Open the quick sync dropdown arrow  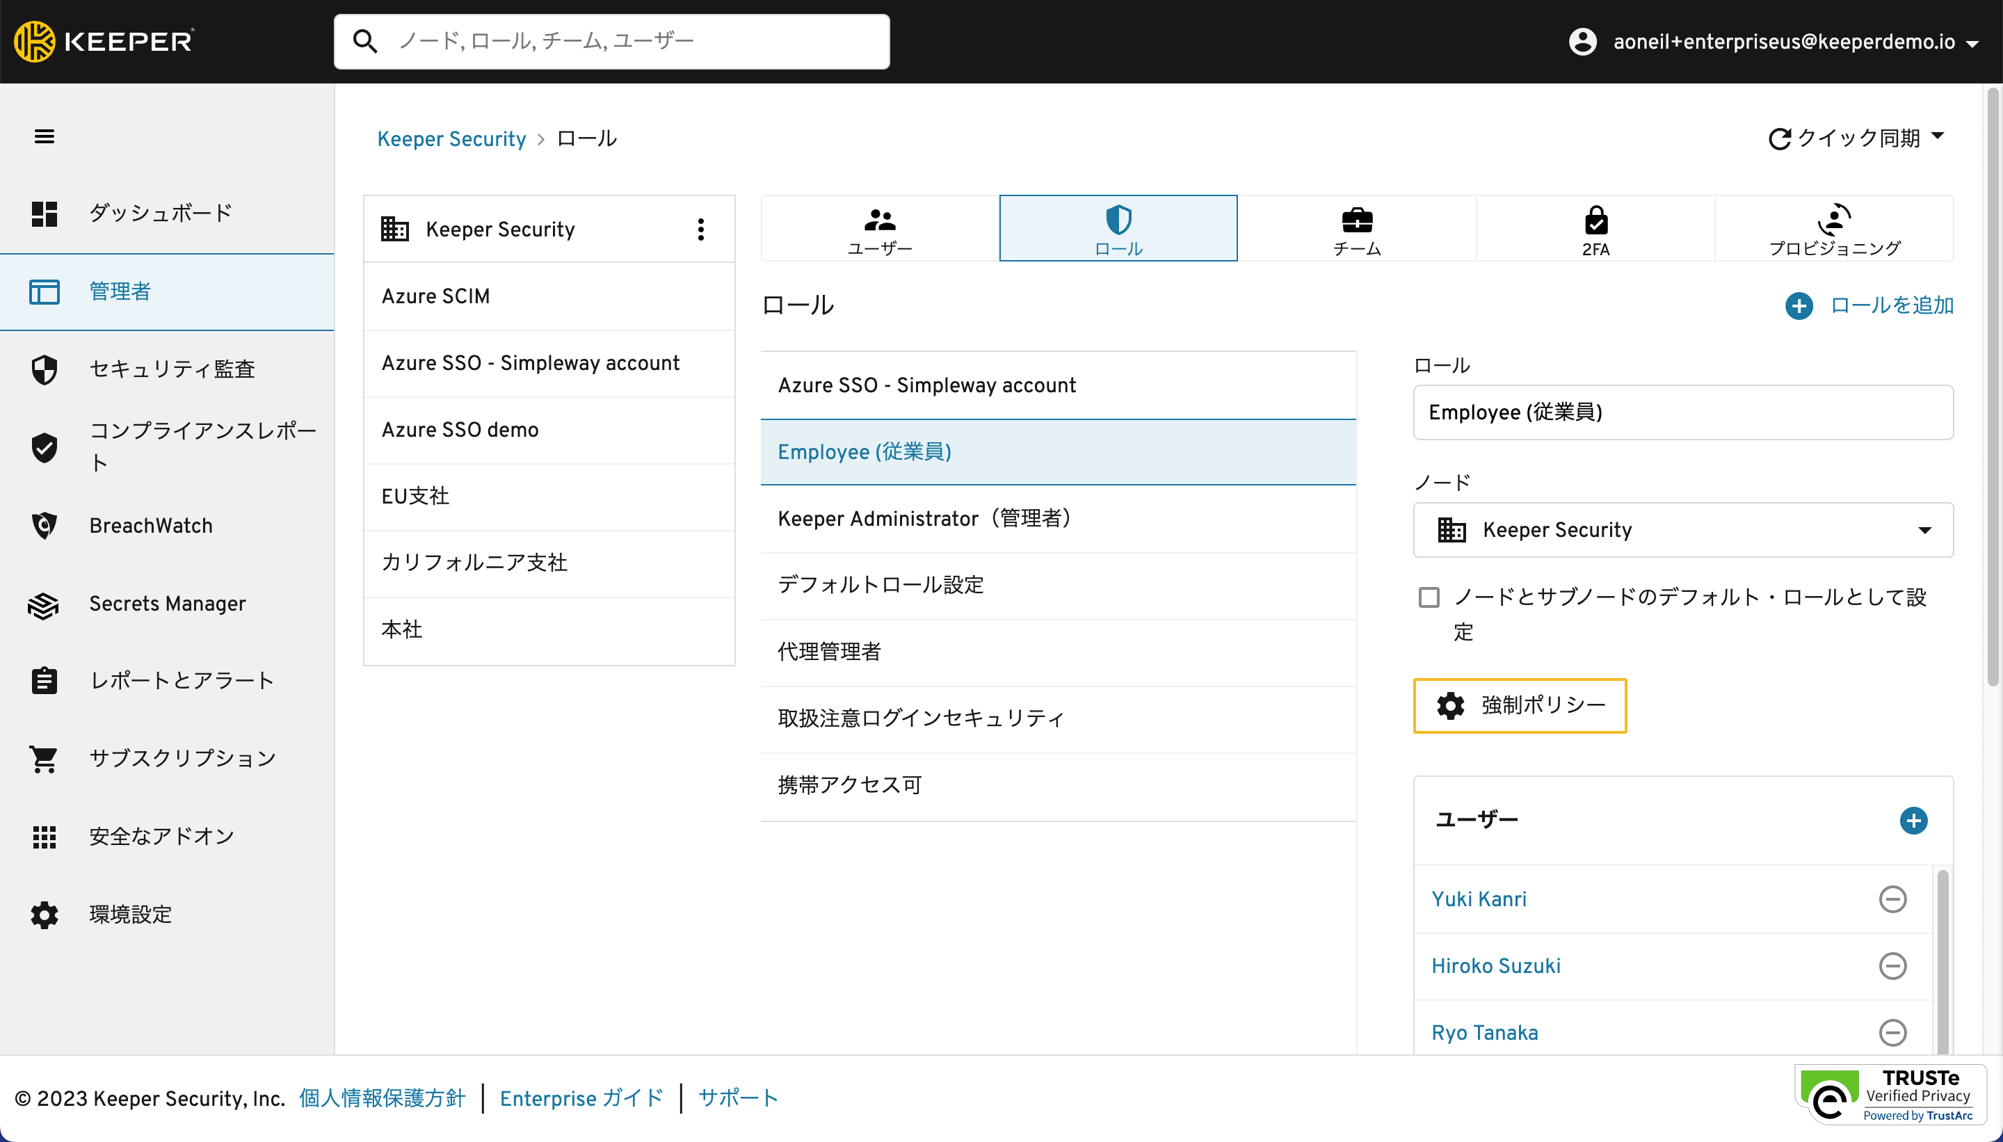1938,136
